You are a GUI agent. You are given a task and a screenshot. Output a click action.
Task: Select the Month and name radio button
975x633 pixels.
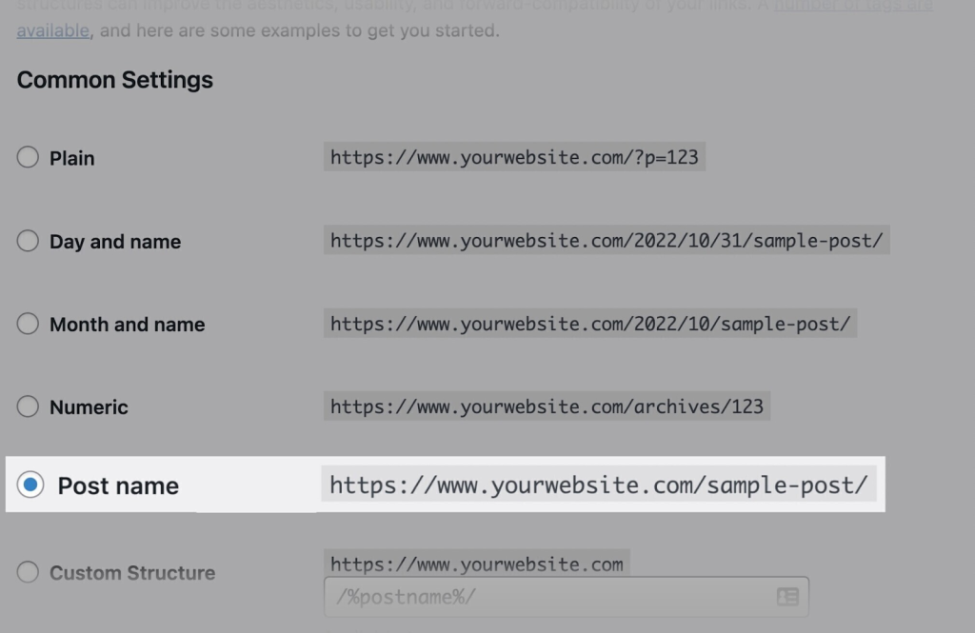tap(29, 324)
